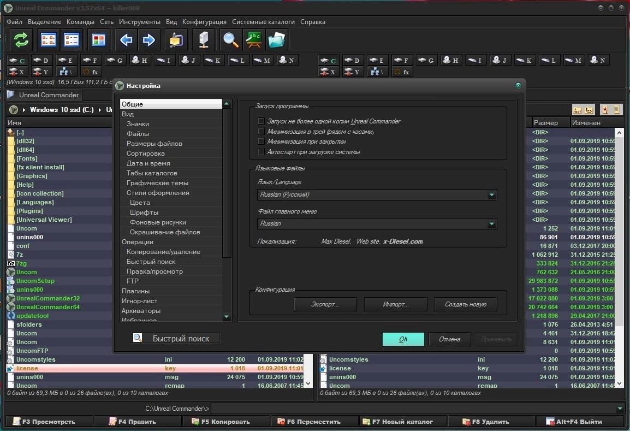Image resolution: width=630 pixels, height=431 pixels.
Task: Enable autostart at system boot checkbox
Action: [261, 151]
